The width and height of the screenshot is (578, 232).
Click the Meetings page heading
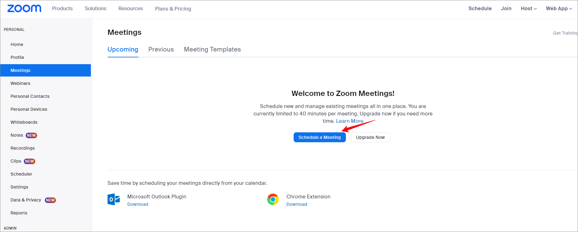pos(125,32)
